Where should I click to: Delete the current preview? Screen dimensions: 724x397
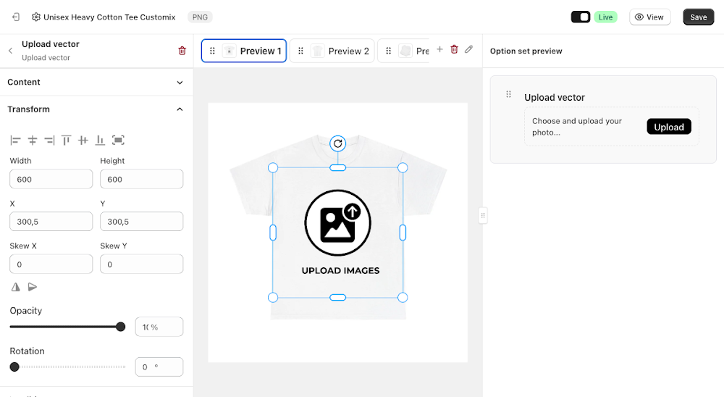pyautogui.click(x=455, y=49)
